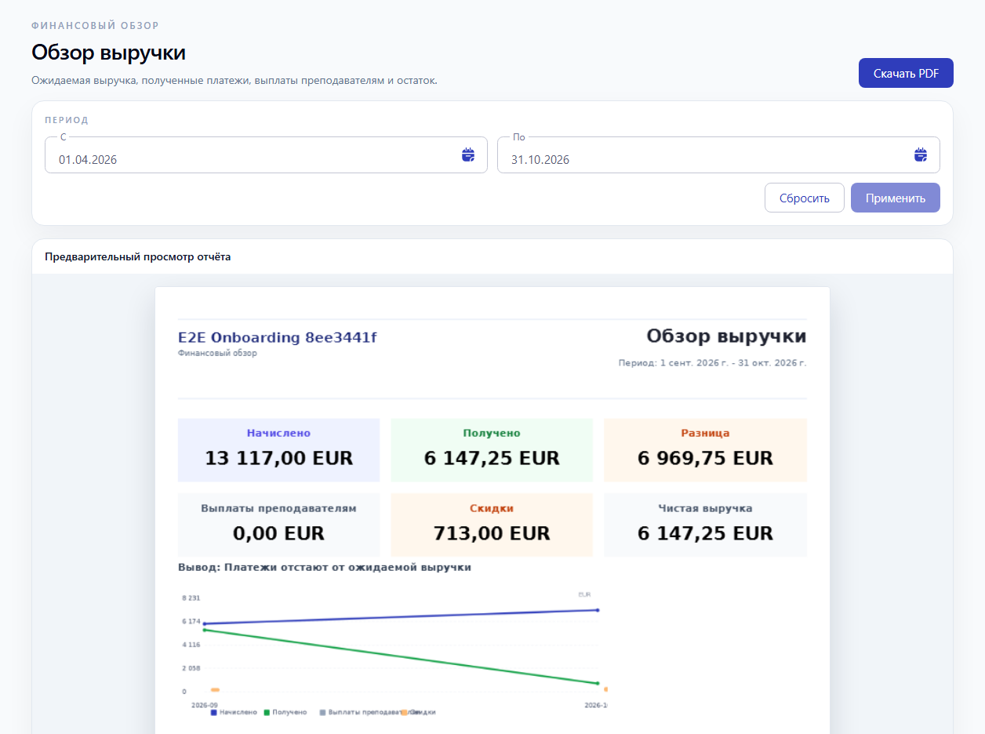Click the page description starting with Ожидаемая выручка
Image resolution: width=985 pixels, height=734 pixels.
pyautogui.click(x=234, y=80)
